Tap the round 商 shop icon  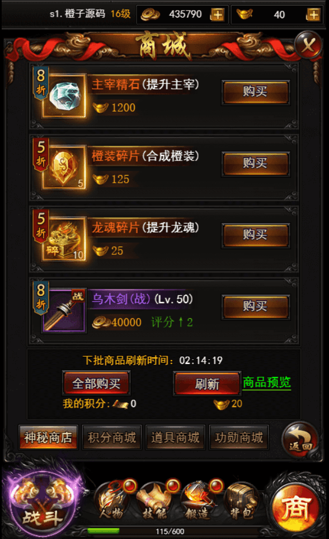[x=295, y=508]
